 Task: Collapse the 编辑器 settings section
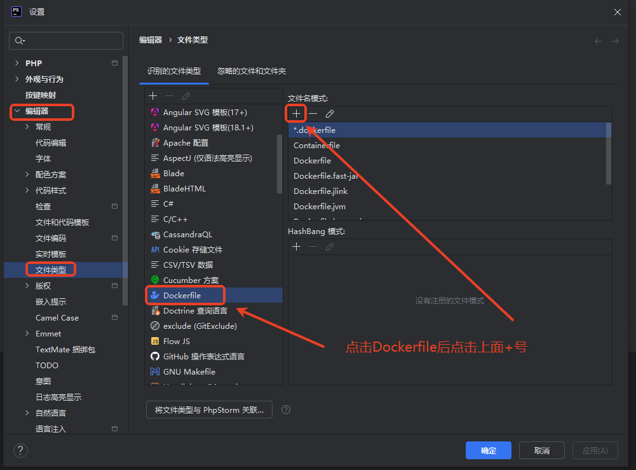[x=17, y=111]
